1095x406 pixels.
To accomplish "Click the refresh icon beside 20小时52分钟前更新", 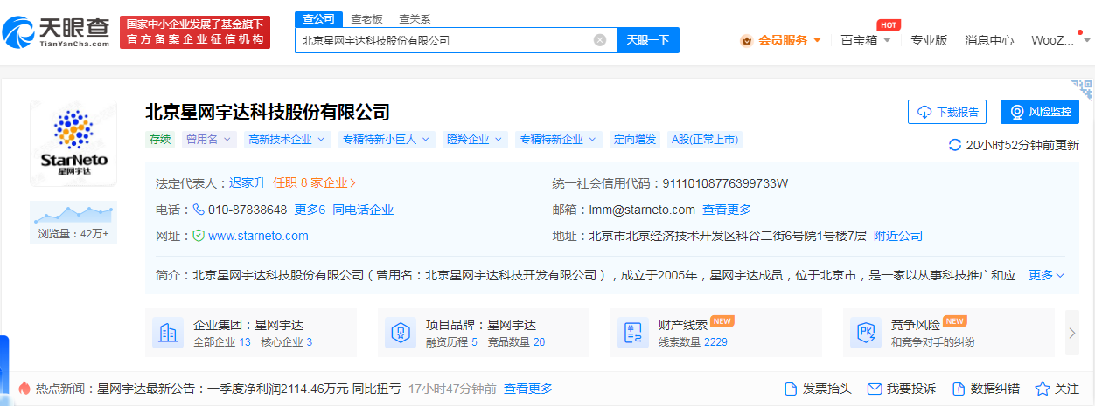I will point(955,145).
